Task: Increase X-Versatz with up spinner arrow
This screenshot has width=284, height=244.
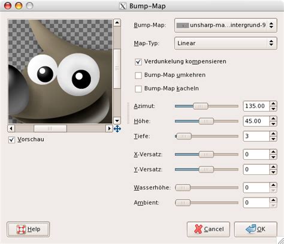Action: [x=273, y=152]
